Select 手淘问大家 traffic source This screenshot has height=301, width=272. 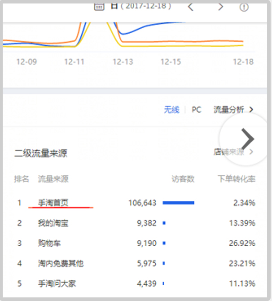57,284
